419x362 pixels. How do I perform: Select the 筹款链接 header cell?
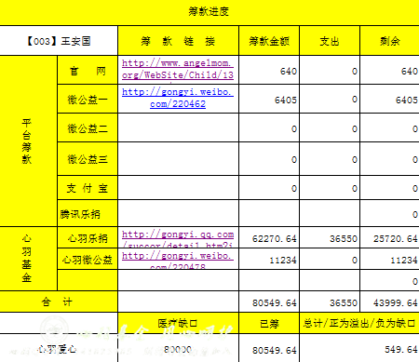click(178, 41)
